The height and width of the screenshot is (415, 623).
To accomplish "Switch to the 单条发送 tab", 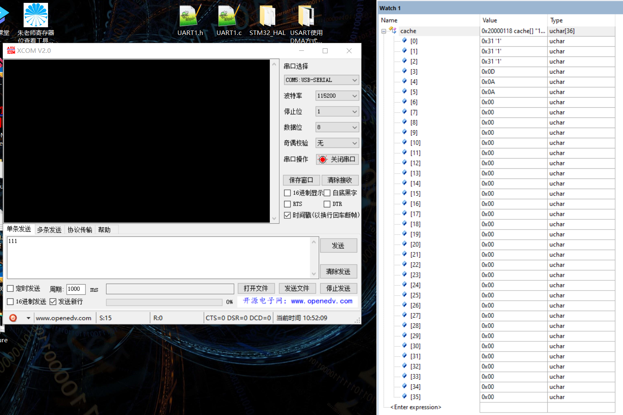I will 19,229.
